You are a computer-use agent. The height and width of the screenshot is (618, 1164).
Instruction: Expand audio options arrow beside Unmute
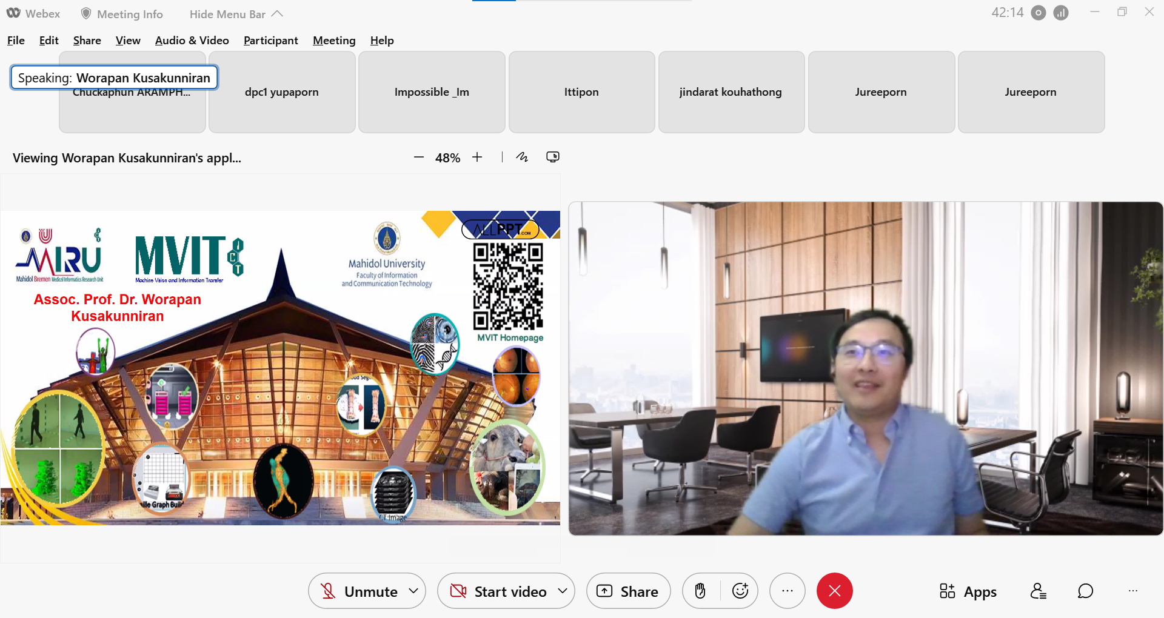click(x=413, y=591)
